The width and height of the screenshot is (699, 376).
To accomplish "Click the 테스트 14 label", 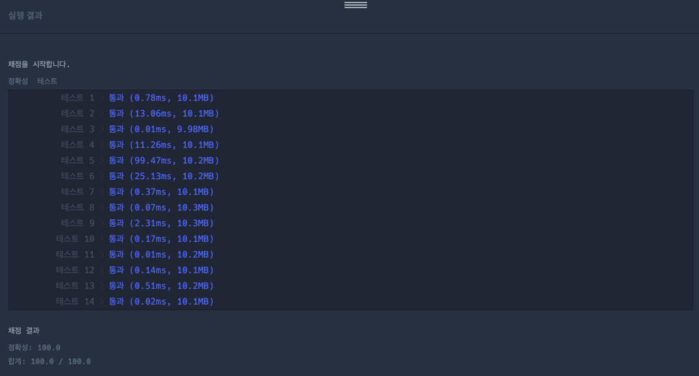I will coord(75,301).
